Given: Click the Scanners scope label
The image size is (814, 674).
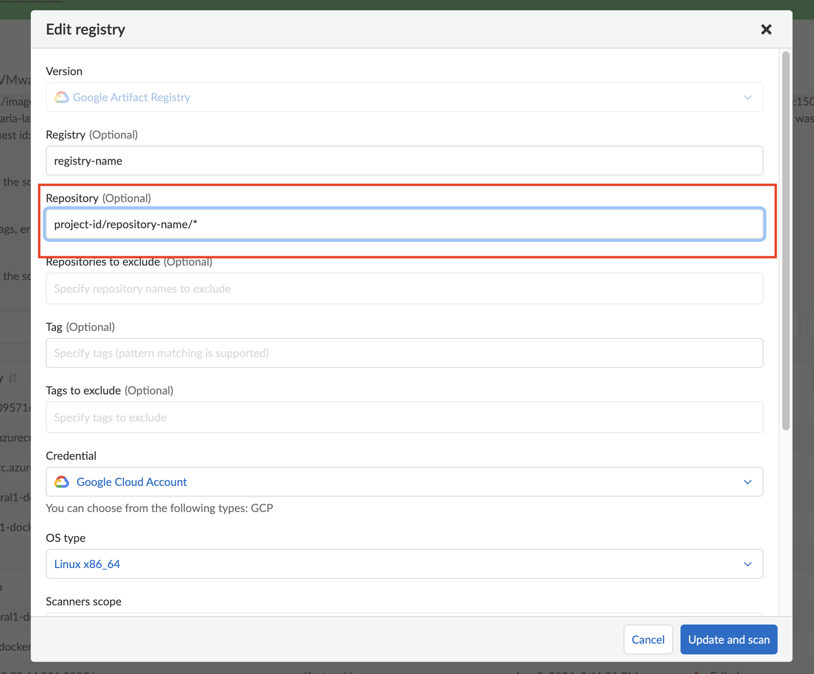Looking at the screenshot, I should [84, 601].
